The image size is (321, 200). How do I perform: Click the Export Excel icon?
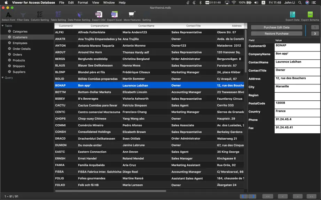[115, 15]
